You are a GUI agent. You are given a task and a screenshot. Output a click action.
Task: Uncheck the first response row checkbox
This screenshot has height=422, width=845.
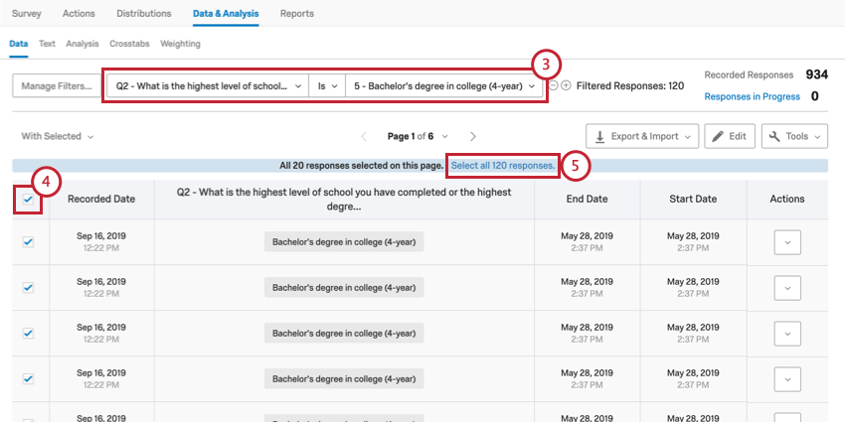click(28, 241)
